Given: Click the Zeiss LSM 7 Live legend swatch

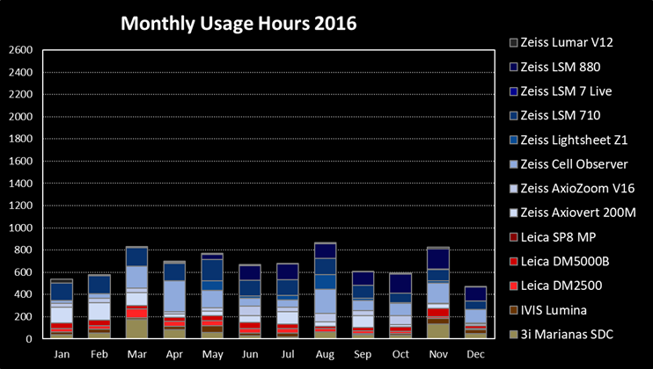Looking at the screenshot, I should point(515,91).
